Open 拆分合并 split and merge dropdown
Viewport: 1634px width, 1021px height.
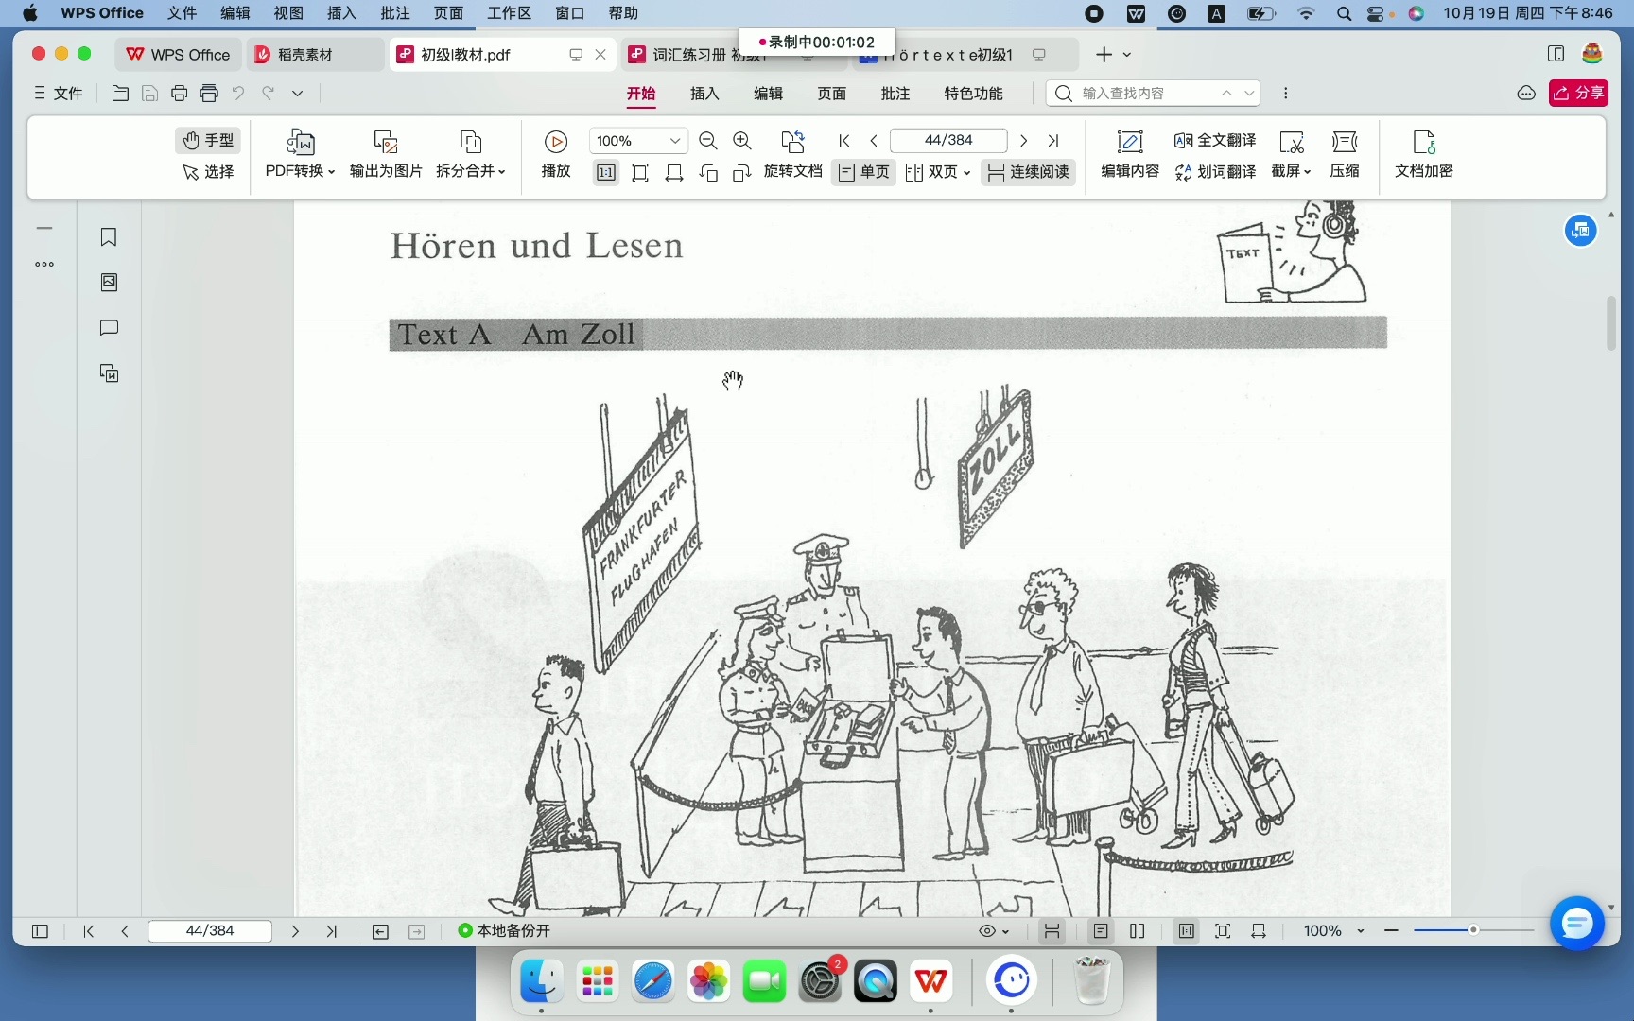point(471,154)
